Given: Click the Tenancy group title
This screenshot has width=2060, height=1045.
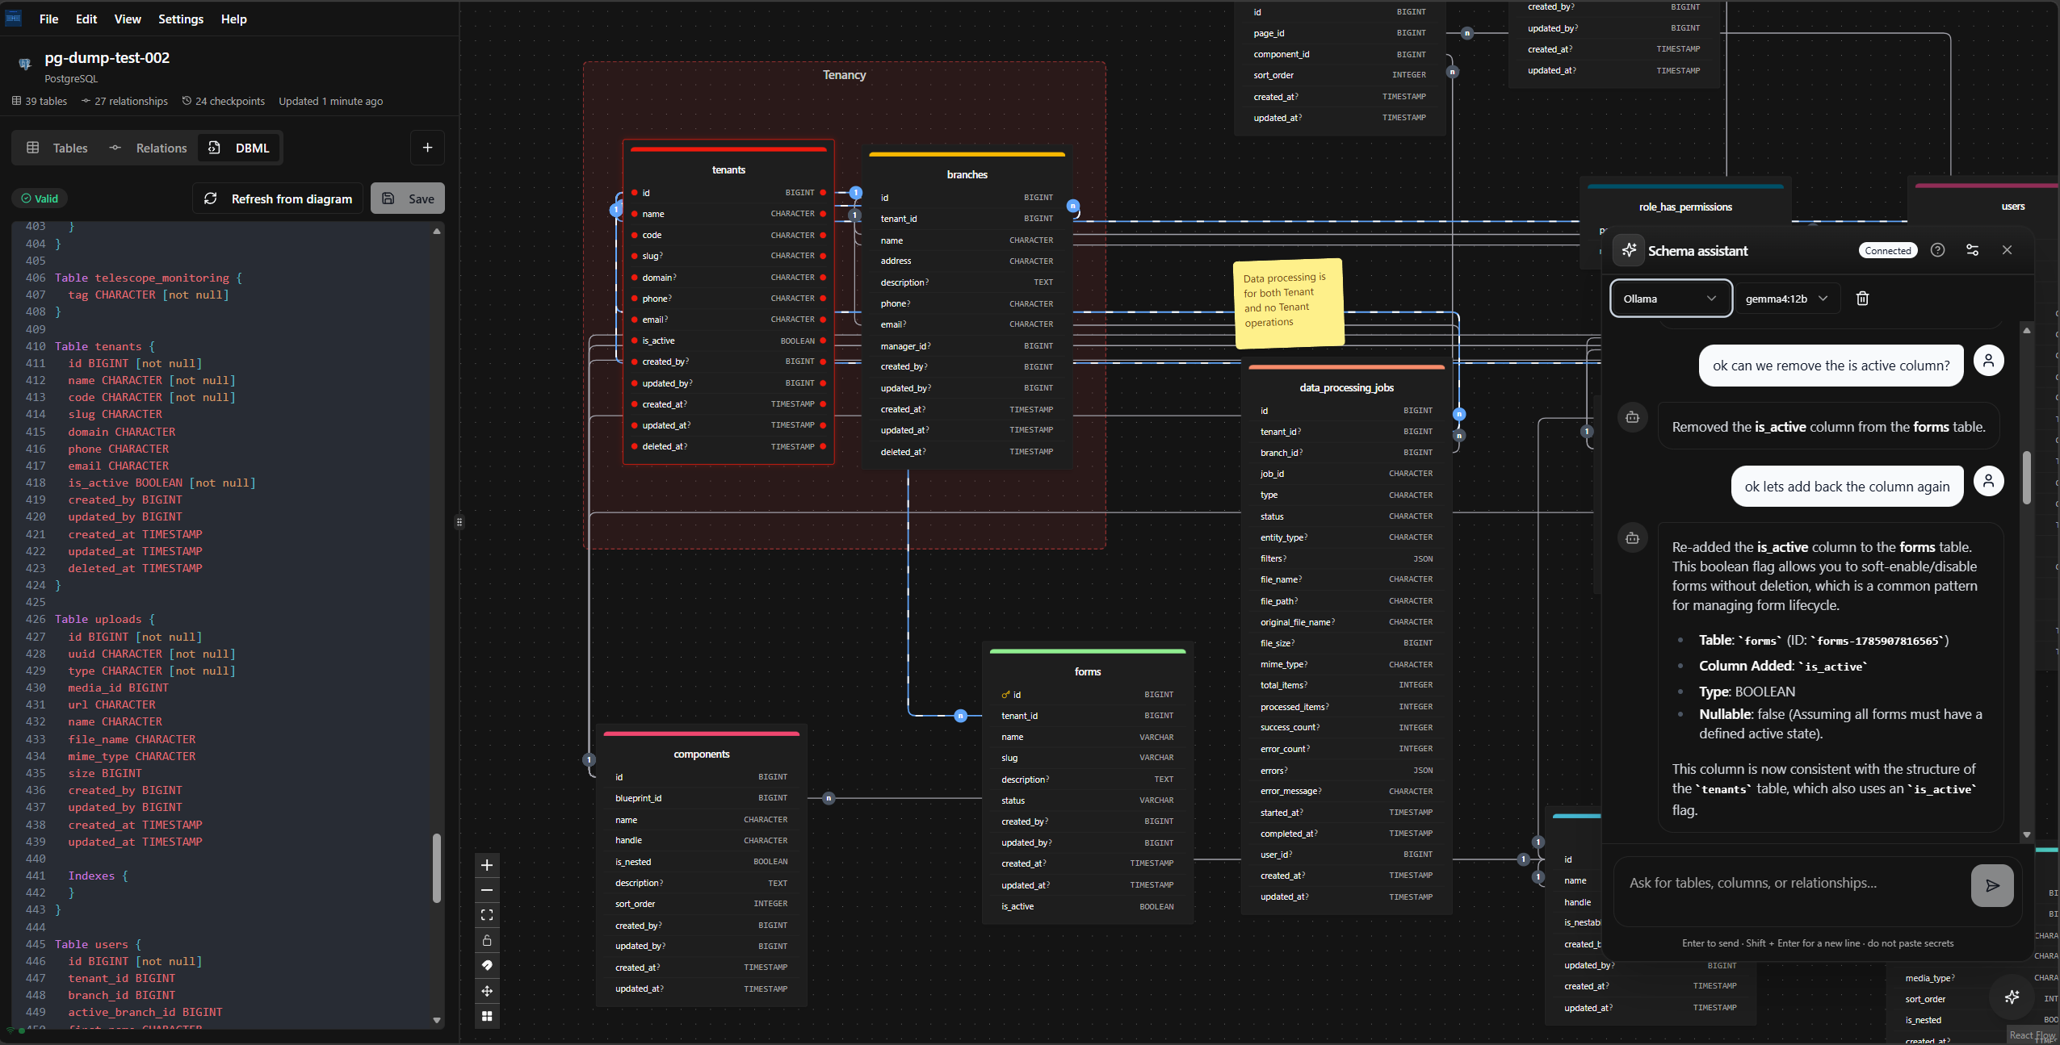Looking at the screenshot, I should 844,74.
